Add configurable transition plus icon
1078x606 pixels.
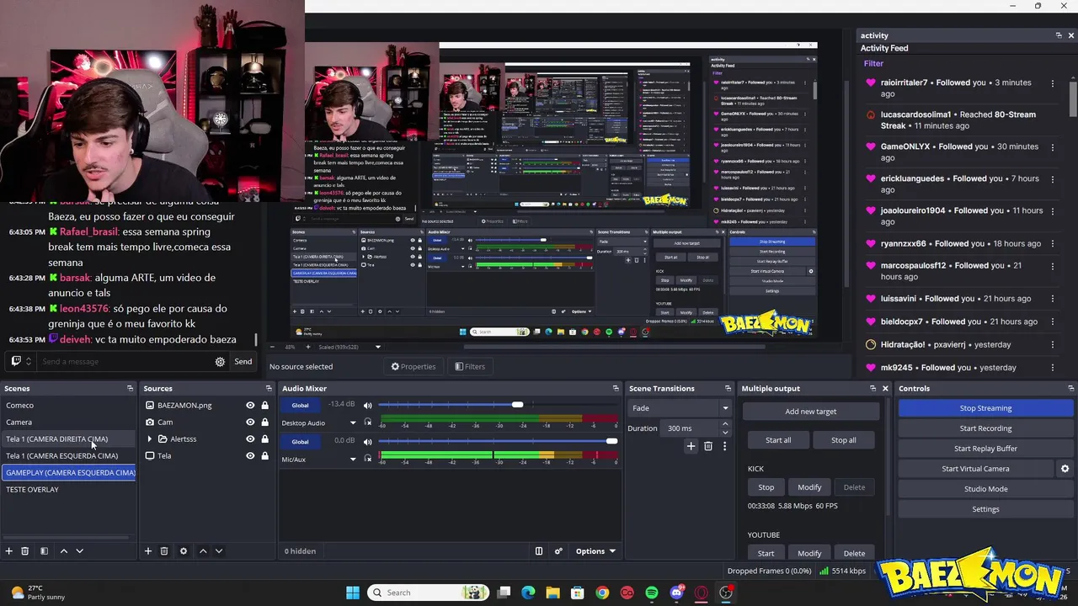[691, 446]
